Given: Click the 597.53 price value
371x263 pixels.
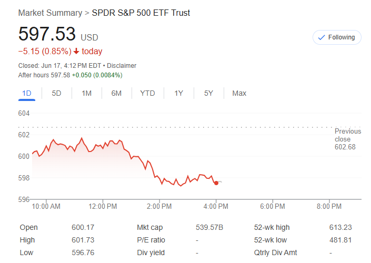Looking at the screenshot, I should click(47, 34).
